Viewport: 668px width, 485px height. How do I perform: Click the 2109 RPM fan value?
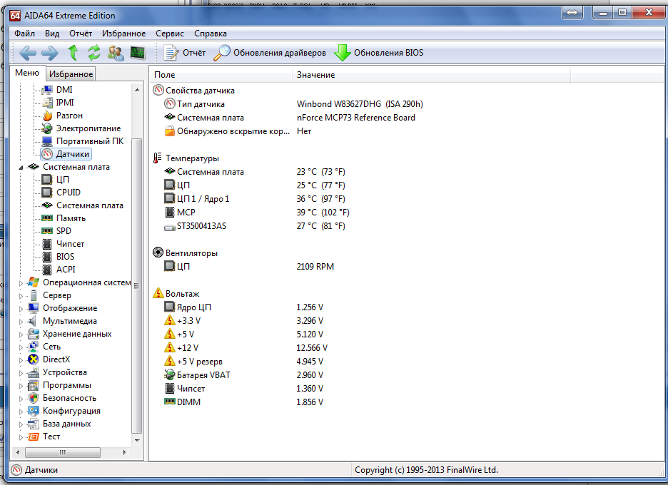[x=315, y=267]
